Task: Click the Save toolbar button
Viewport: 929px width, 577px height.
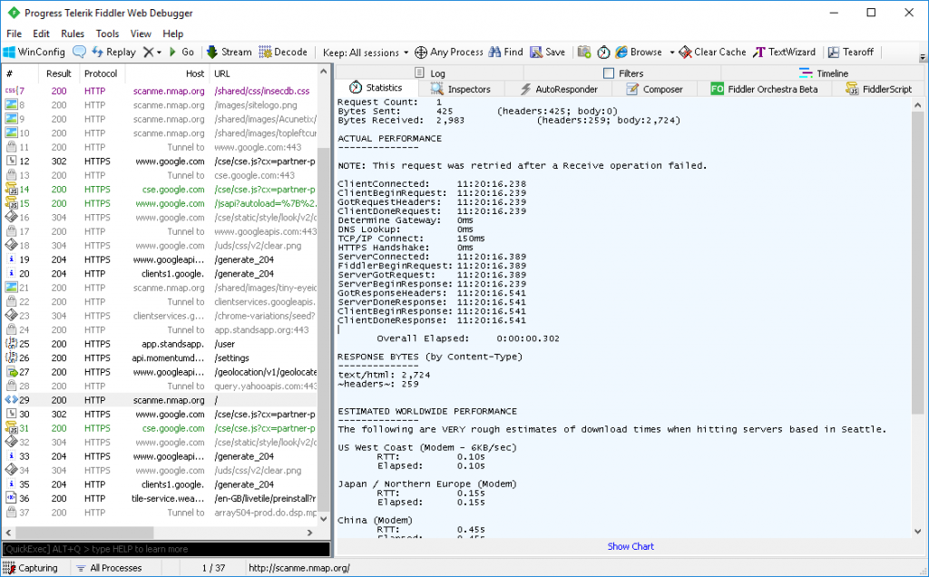Action: click(x=547, y=52)
